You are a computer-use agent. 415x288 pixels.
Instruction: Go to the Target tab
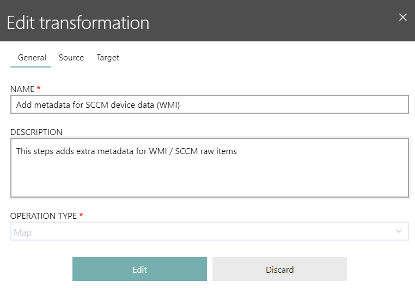pyautogui.click(x=108, y=58)
